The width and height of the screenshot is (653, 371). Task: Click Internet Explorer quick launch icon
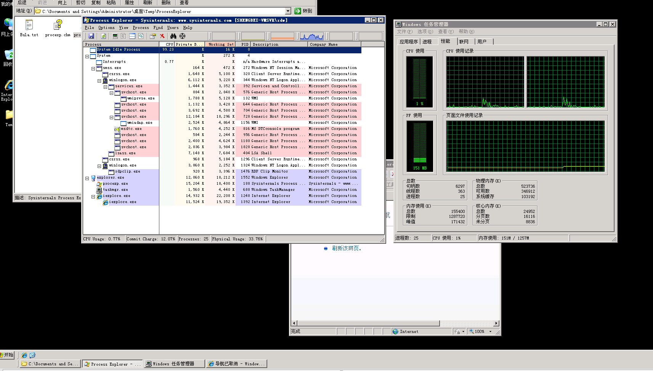tap(24, 355)
